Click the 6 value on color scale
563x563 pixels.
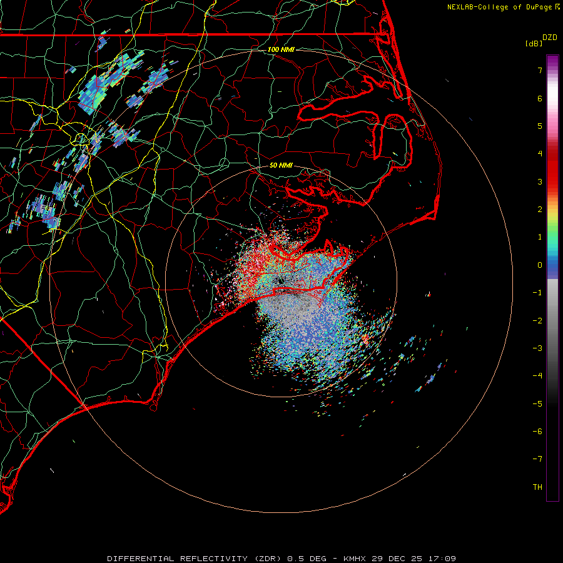tap(540, 98)
